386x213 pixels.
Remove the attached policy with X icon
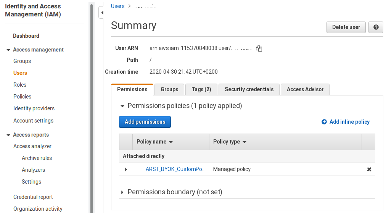point(369,169)
